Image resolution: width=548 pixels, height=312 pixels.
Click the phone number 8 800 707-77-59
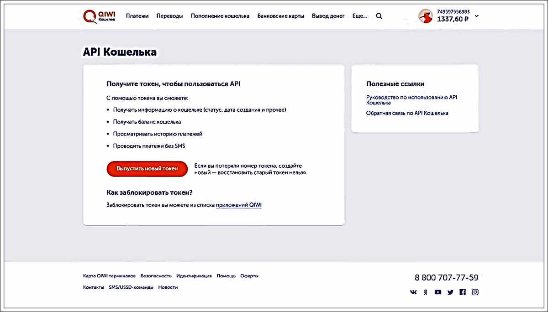[447, 277]
